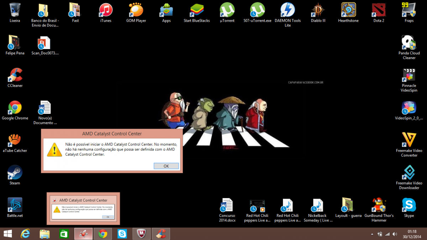Viewport: 427px width, 240px height.
Task: Select the Felipe Pena folder icon
Action: pyautogui.click(x=15, y=45)
